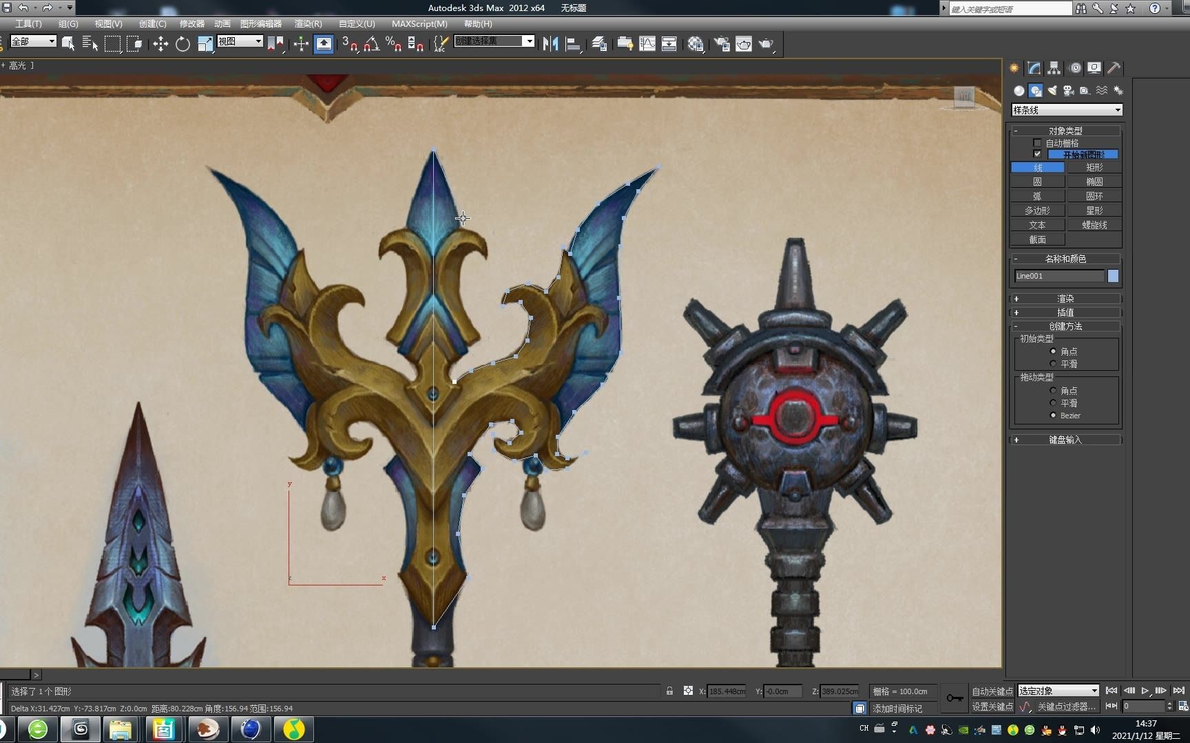
Task: Click the Render Production teapot icon
Action: point(766,44)
